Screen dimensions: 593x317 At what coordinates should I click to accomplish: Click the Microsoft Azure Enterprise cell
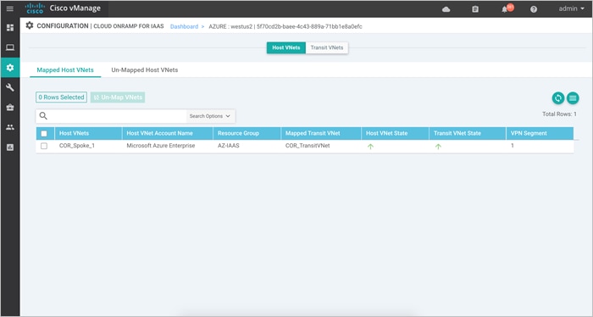pyautogui.click(x=161, y=146)
